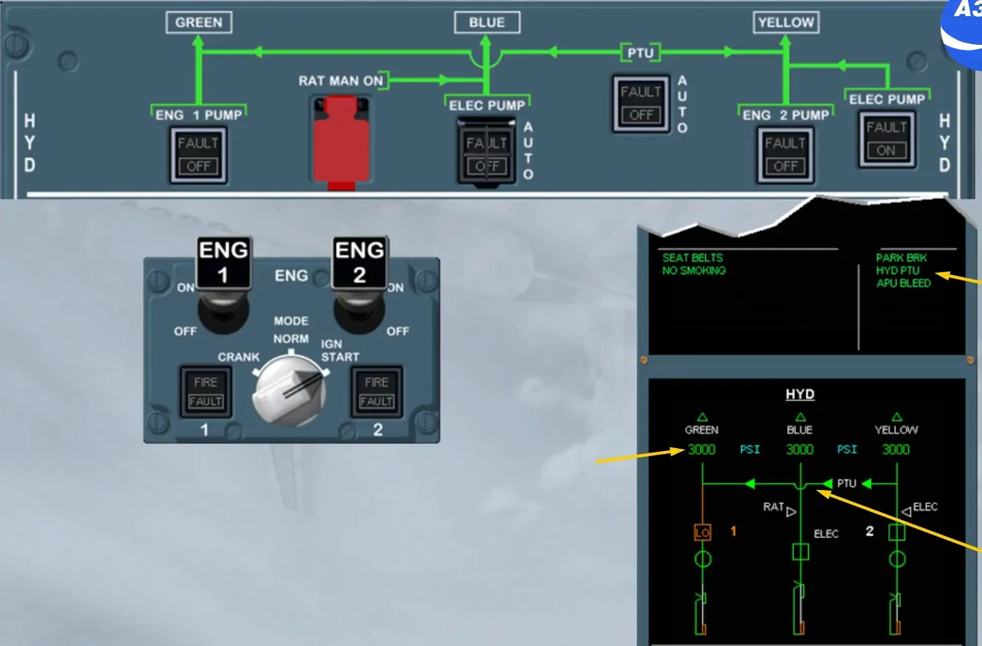
Task: Turn the engine MODE selector knob
Action: [x=289, y=392]
